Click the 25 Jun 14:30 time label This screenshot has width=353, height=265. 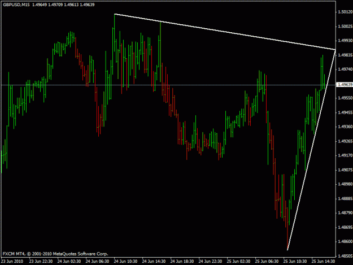tap(323, 262)
